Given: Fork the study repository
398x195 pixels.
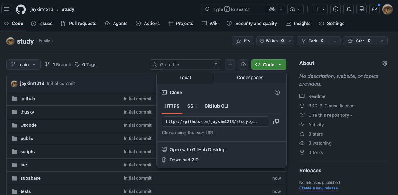Looking at the screenshot, I should 313,41.
